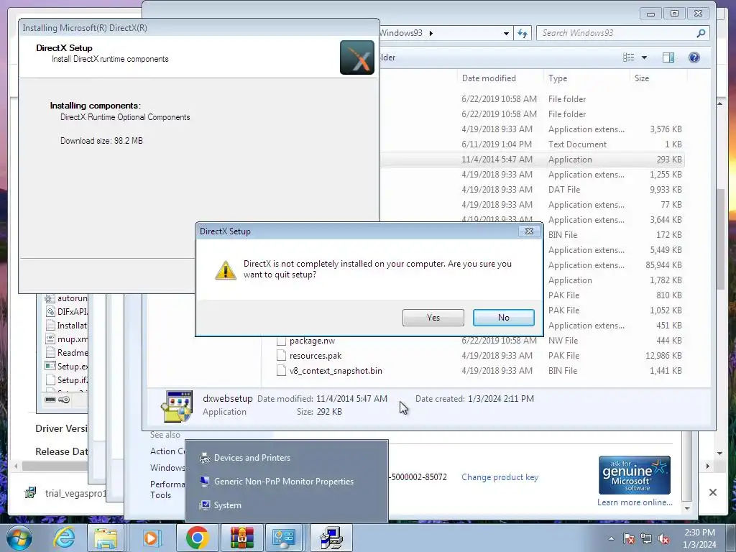This screenshot has width=736, height=552.
Task: Open view options dropdown arrow
Action: 644,57
